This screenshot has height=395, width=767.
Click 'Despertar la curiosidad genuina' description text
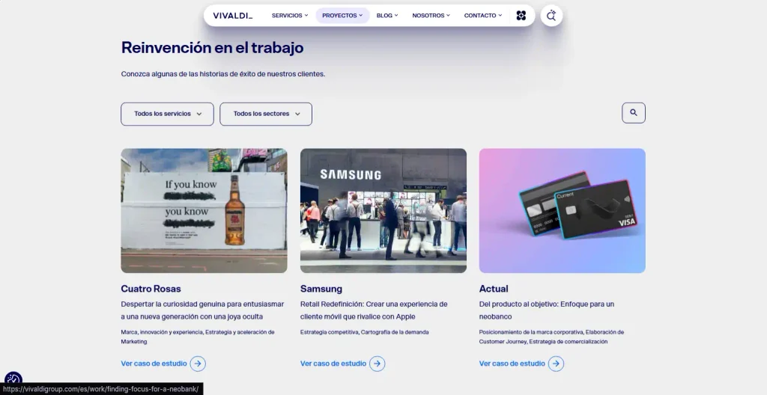202,310
